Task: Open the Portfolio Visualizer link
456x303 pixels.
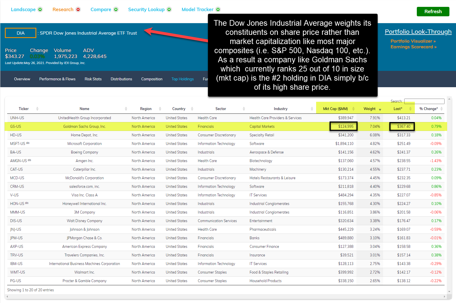Action: (x=413, y=41)
